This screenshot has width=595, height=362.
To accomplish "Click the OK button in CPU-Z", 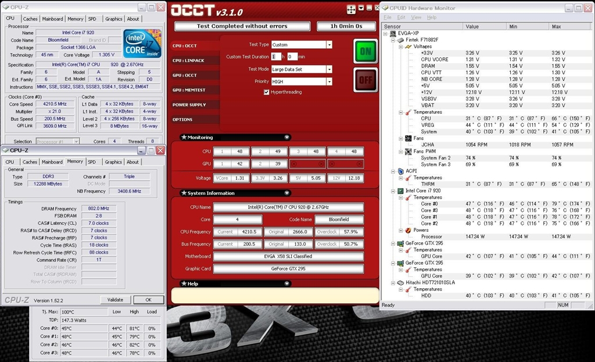I will click(148, 300).
